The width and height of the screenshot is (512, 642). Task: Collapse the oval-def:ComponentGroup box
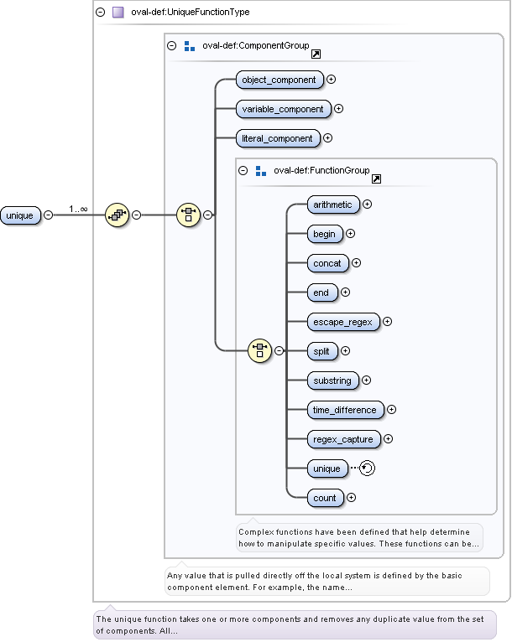(172, 46)
